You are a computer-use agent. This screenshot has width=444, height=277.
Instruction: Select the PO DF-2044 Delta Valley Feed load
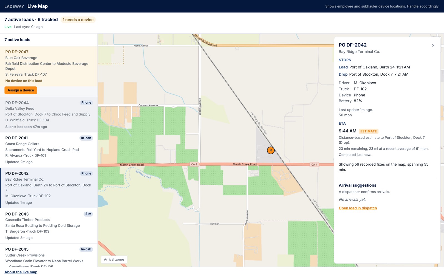point(49,114)
